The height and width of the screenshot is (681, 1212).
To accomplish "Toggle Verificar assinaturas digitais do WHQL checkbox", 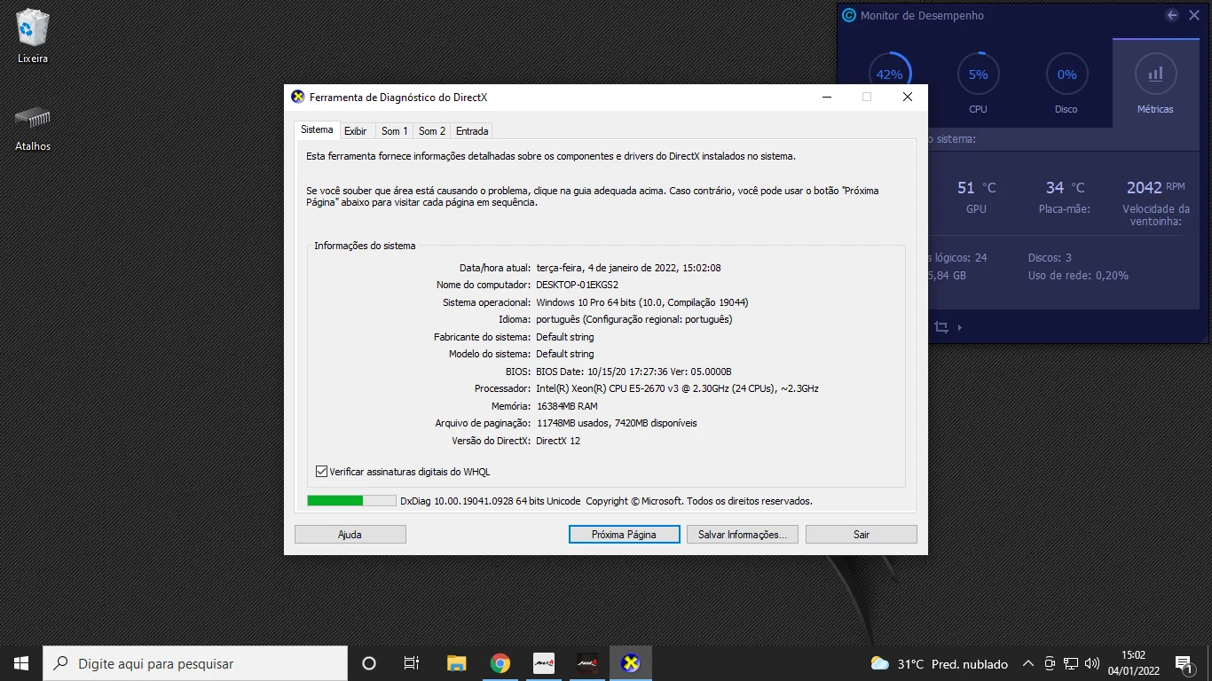I will (321, 472).
